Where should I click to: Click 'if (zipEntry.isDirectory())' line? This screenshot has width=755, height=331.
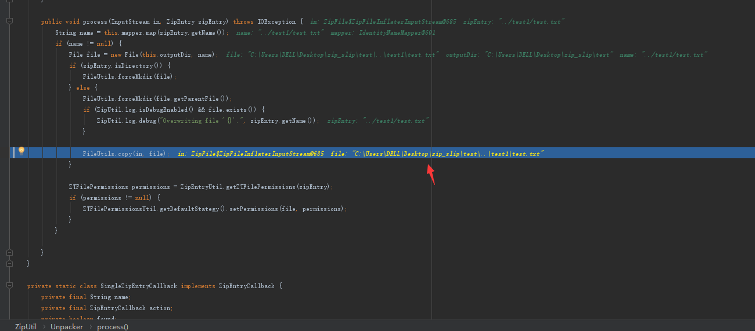point(119,66)
